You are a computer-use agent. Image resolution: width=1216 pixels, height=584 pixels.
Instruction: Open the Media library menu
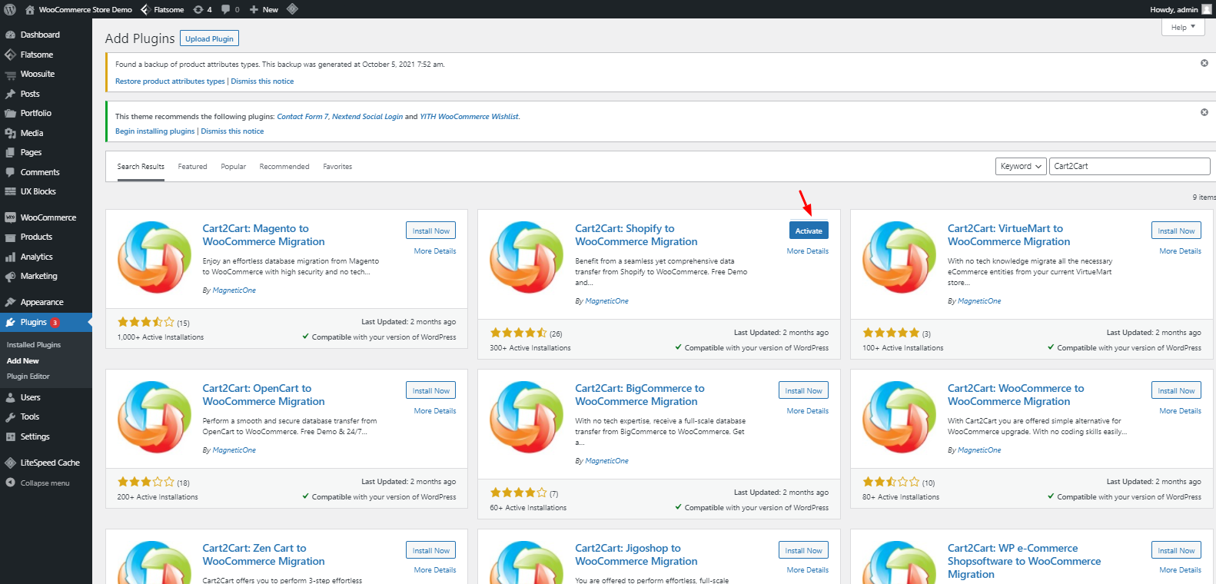coord(32,133)
